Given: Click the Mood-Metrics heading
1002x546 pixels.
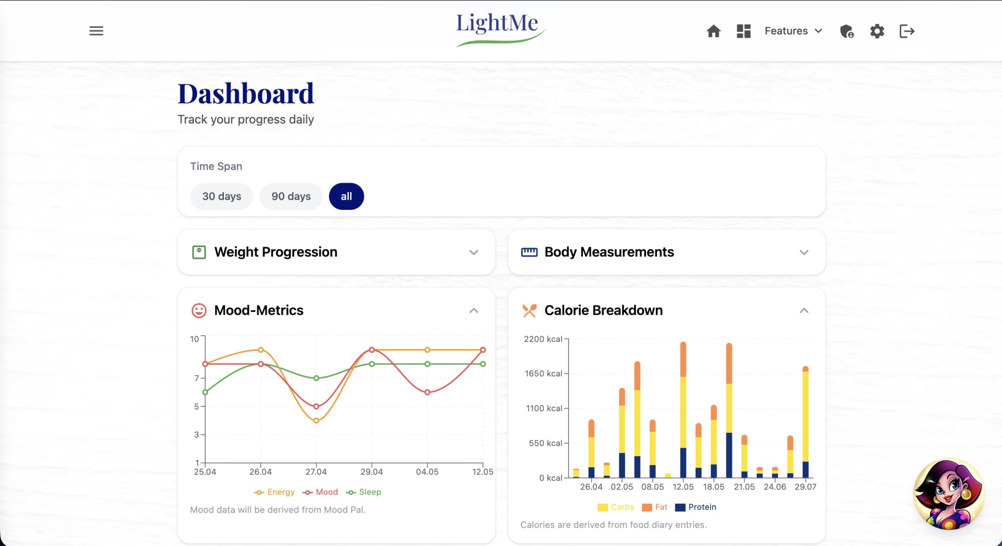Looking at the screenshot, I should click(x=259, y=311).
